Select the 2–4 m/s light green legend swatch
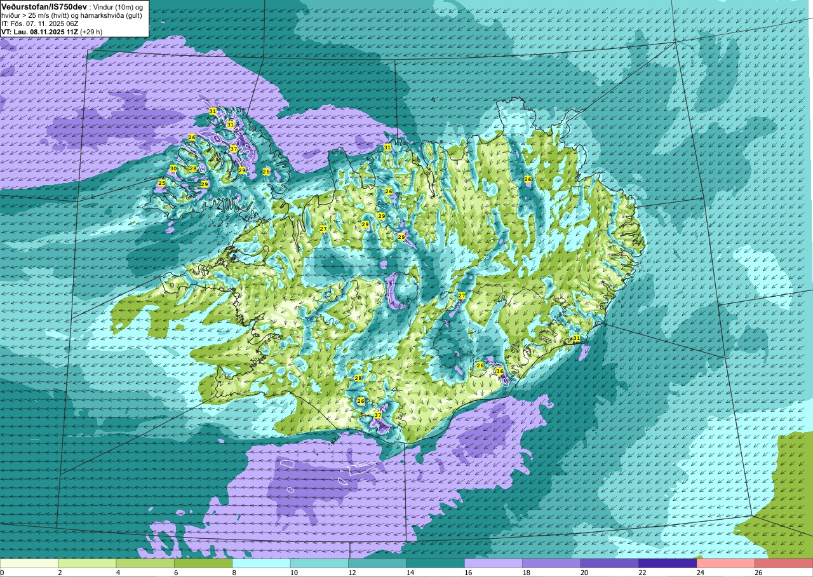Viewport: 813px width, 577px height. tap(87, 563)
